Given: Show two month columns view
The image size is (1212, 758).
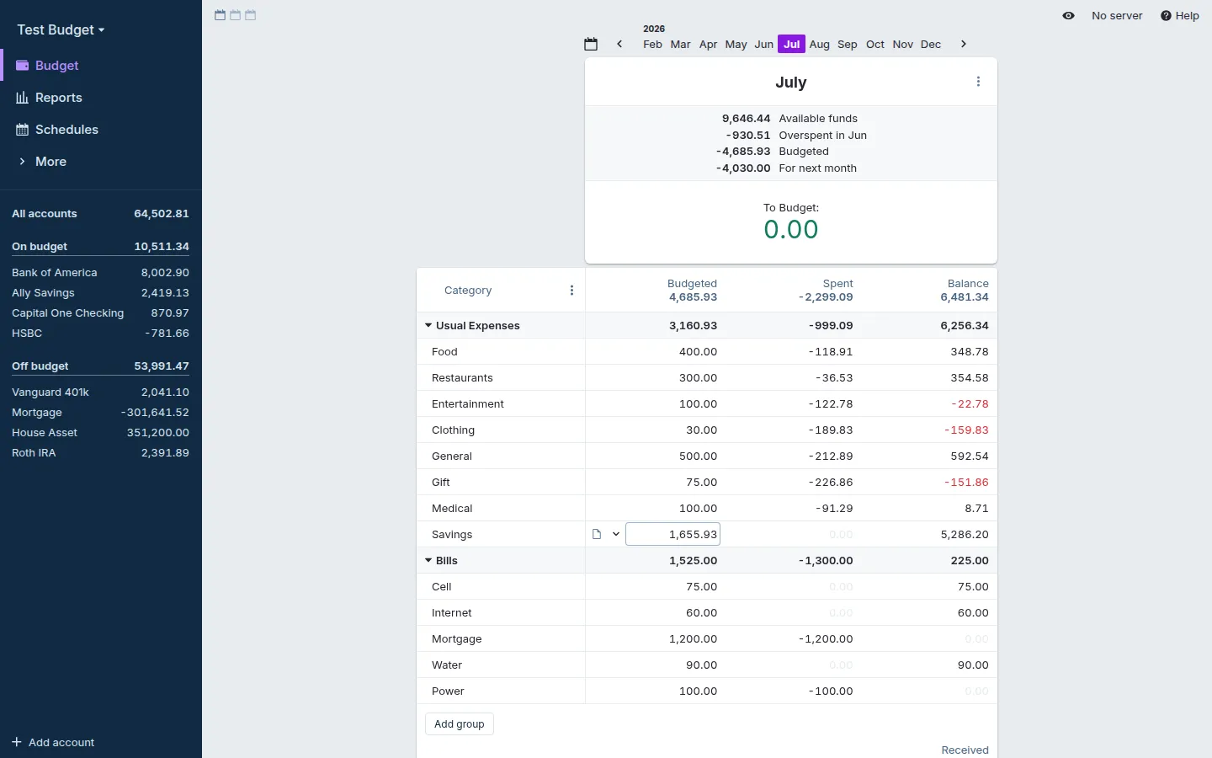Looking at the screenshot, I should [236, 15].
